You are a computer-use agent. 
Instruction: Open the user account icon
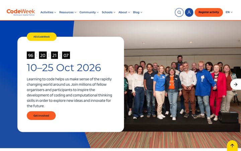pyautogui.click(x=189, y=12)
